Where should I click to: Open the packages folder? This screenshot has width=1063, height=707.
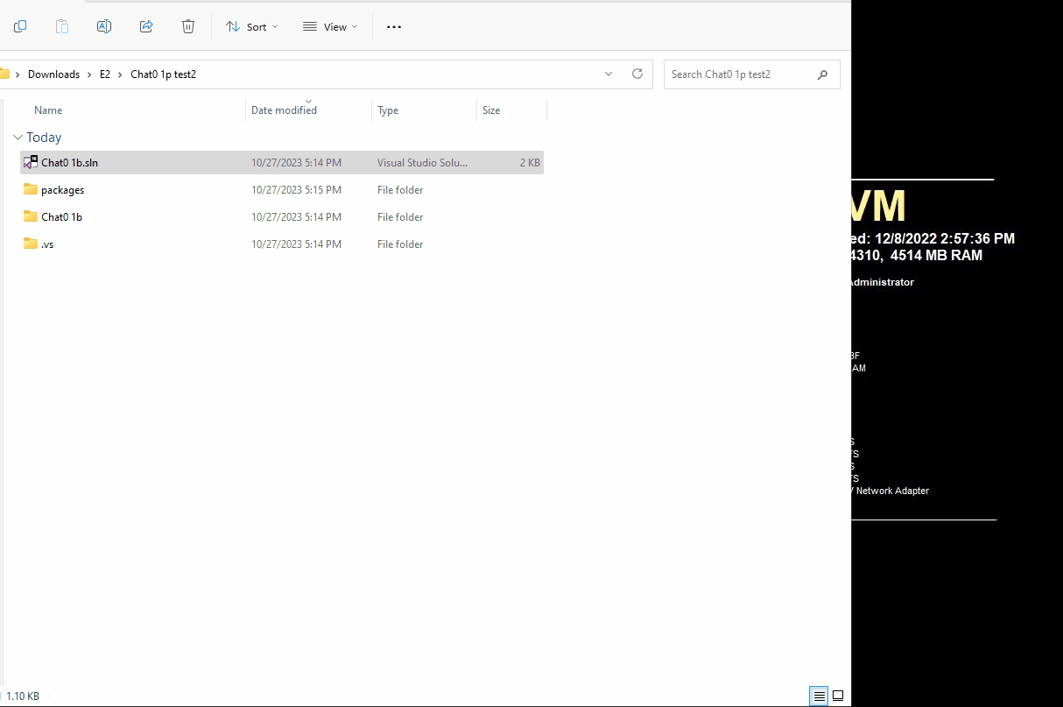point(62,189)
